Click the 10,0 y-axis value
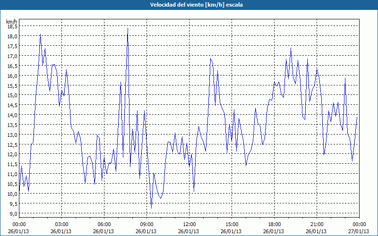The height and width of the screenshot is (236, 378). click(x=12, y=194)
